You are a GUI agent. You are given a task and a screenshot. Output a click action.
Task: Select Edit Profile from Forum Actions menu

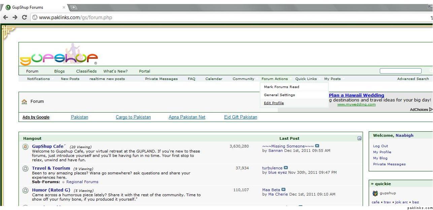274,103
